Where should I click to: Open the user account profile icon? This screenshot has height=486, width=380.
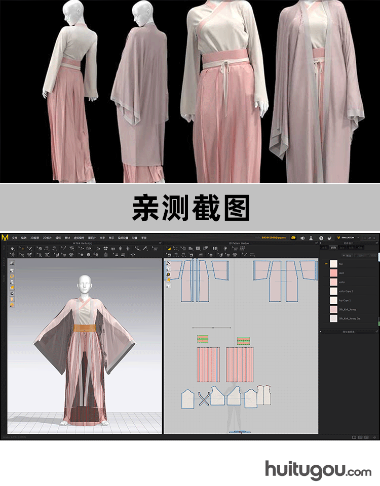311,237
